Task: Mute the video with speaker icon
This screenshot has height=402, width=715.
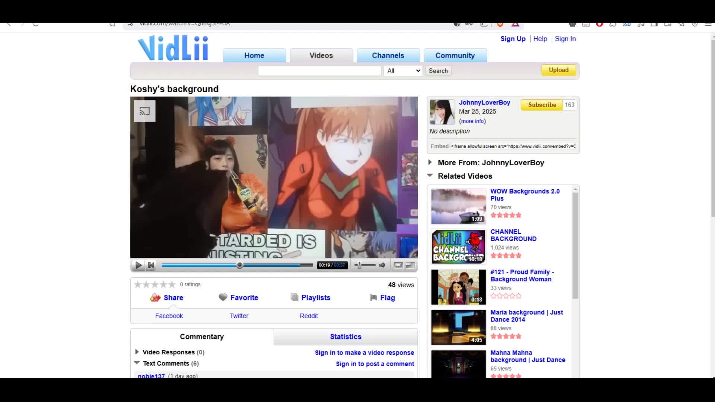Action: click(382, 265)
